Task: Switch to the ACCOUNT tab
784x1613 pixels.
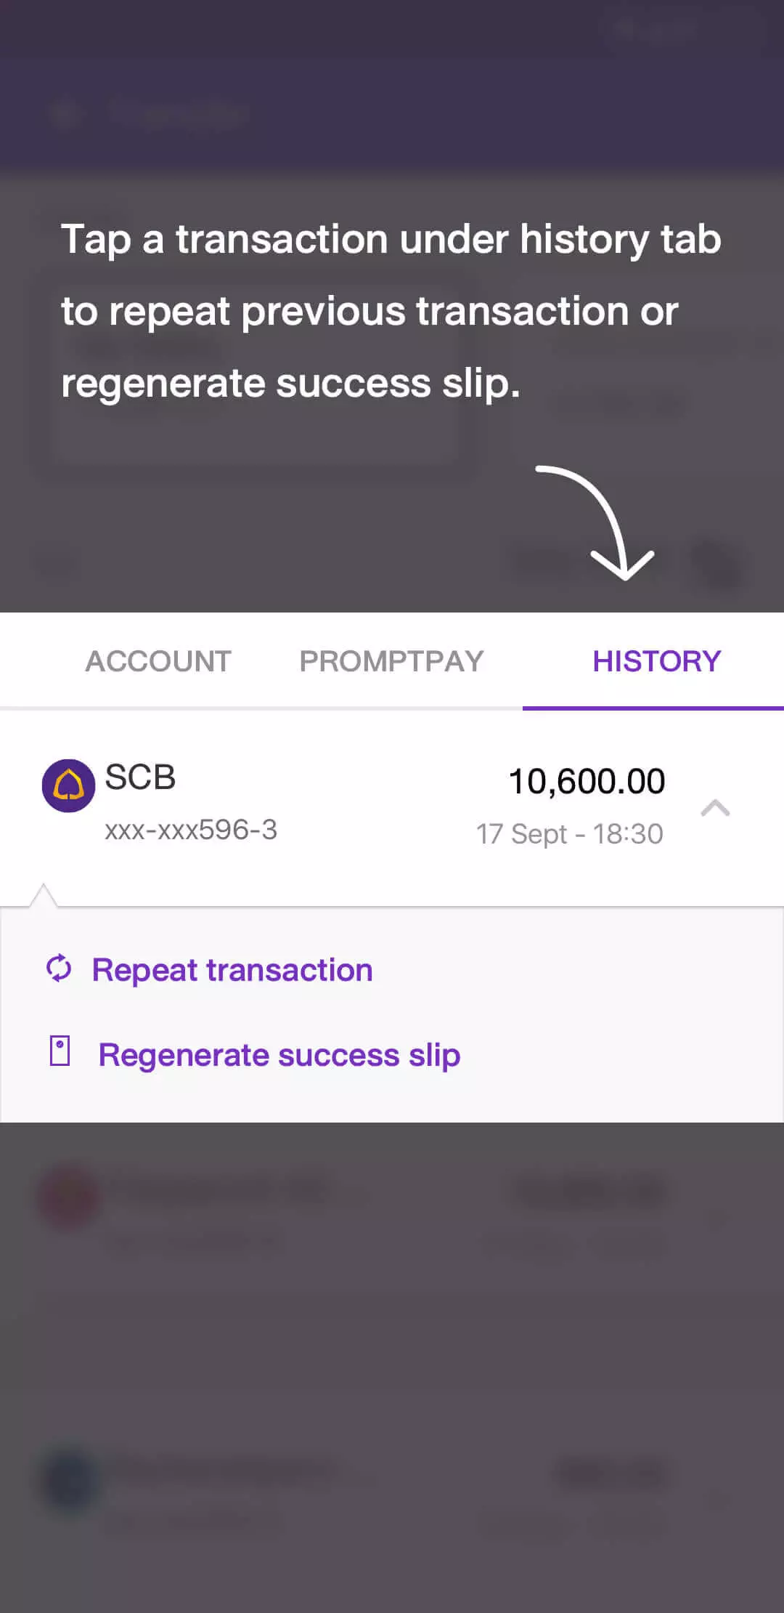Action: pyautogui.click(x=158, y=661)
